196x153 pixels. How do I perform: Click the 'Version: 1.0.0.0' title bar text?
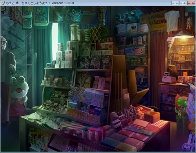coord(63,3)
